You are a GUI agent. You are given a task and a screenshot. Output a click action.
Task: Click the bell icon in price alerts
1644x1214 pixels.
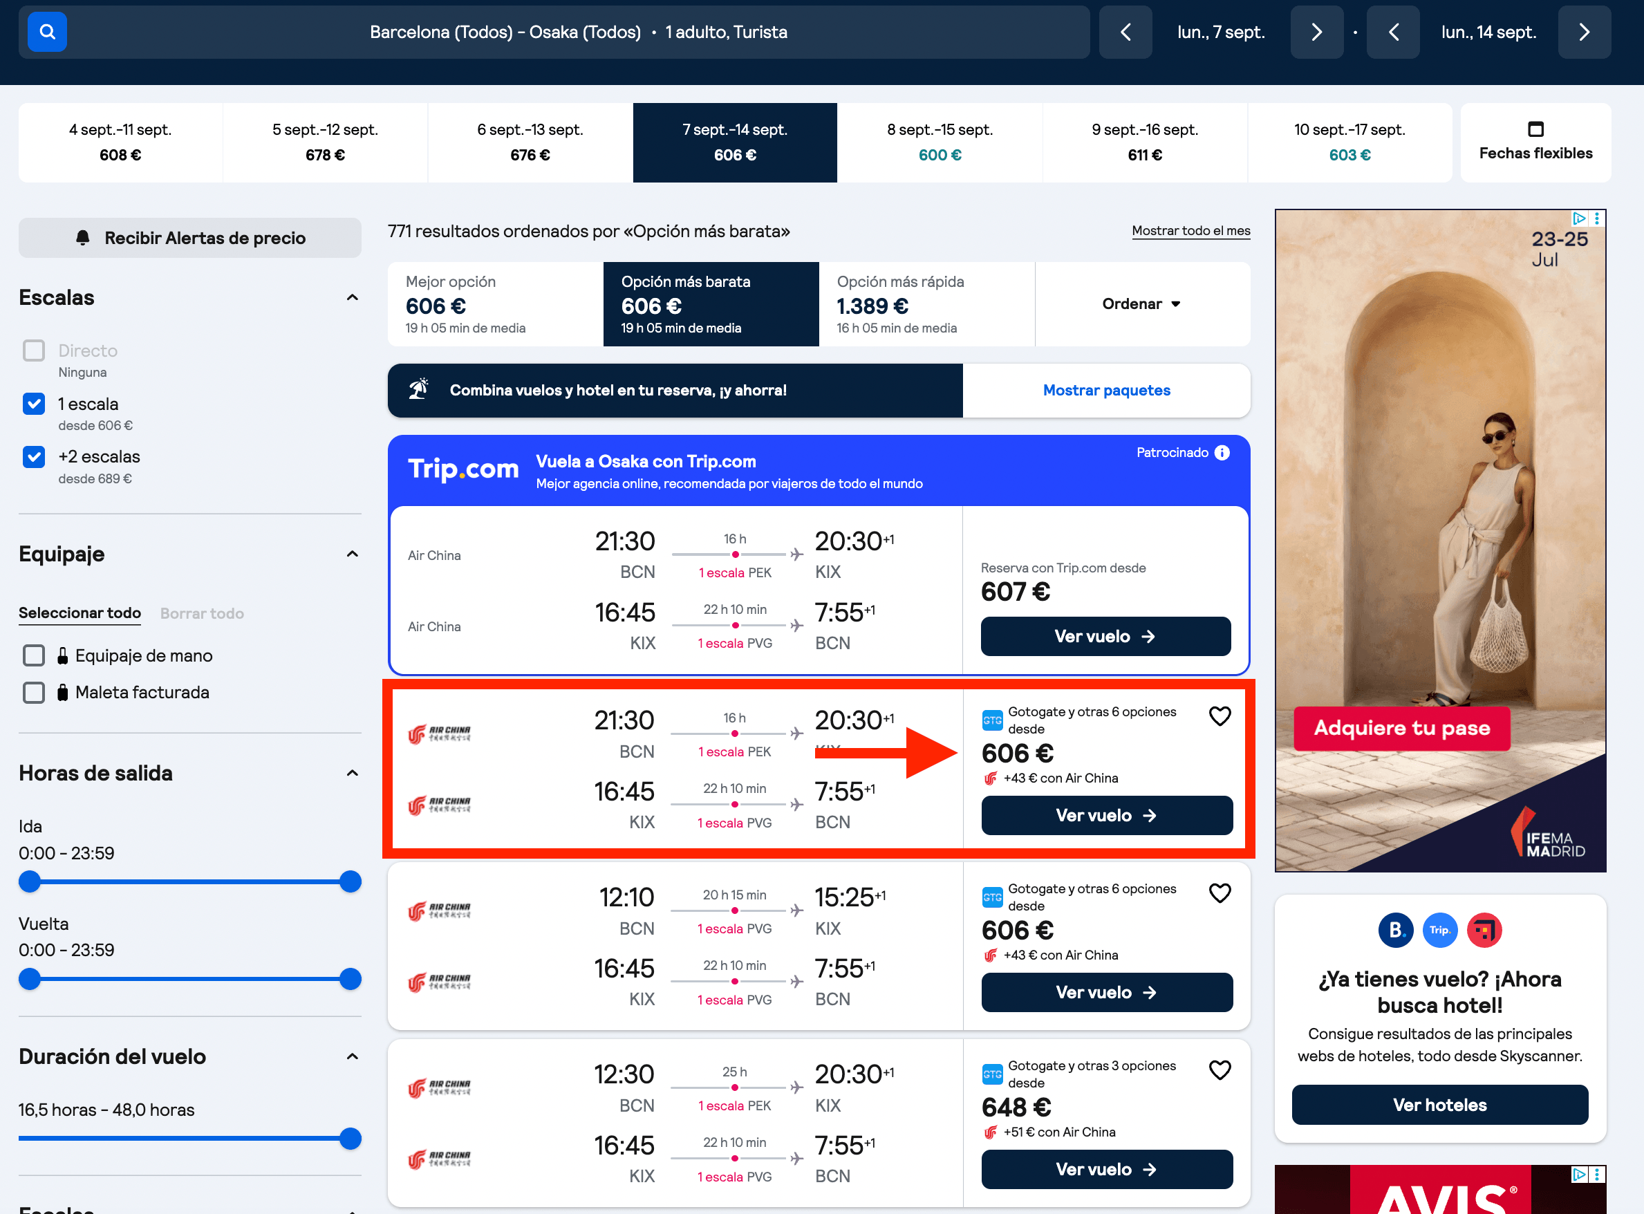[83, 237]
